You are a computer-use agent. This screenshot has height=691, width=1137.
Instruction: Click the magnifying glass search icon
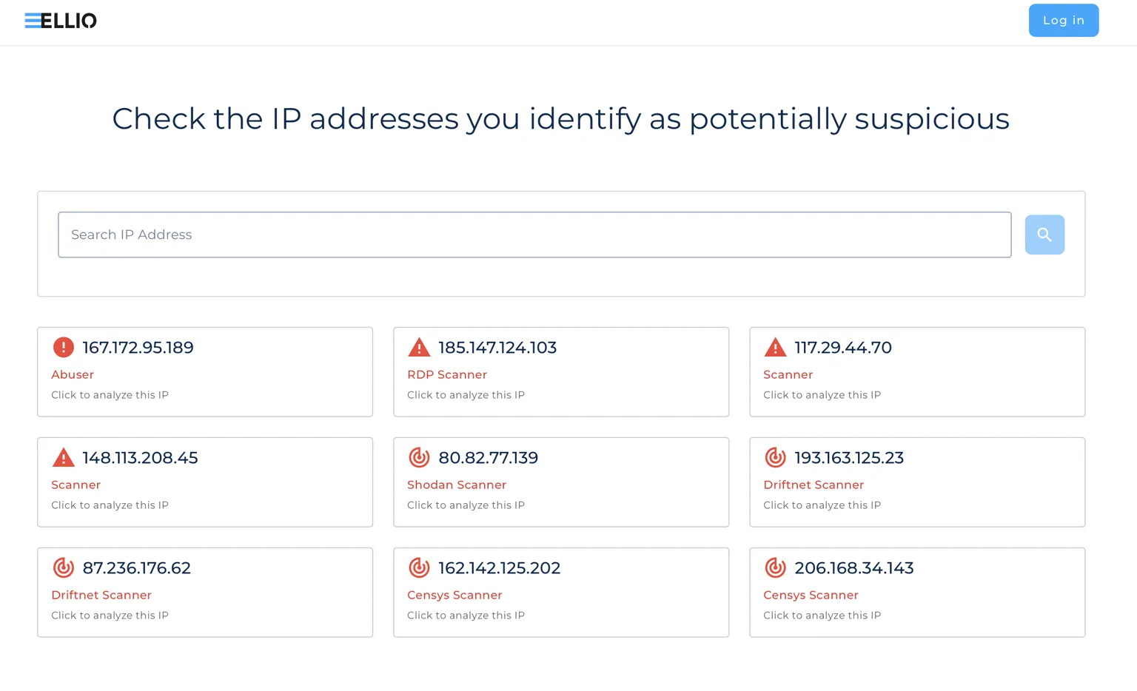coord(1044,235)
